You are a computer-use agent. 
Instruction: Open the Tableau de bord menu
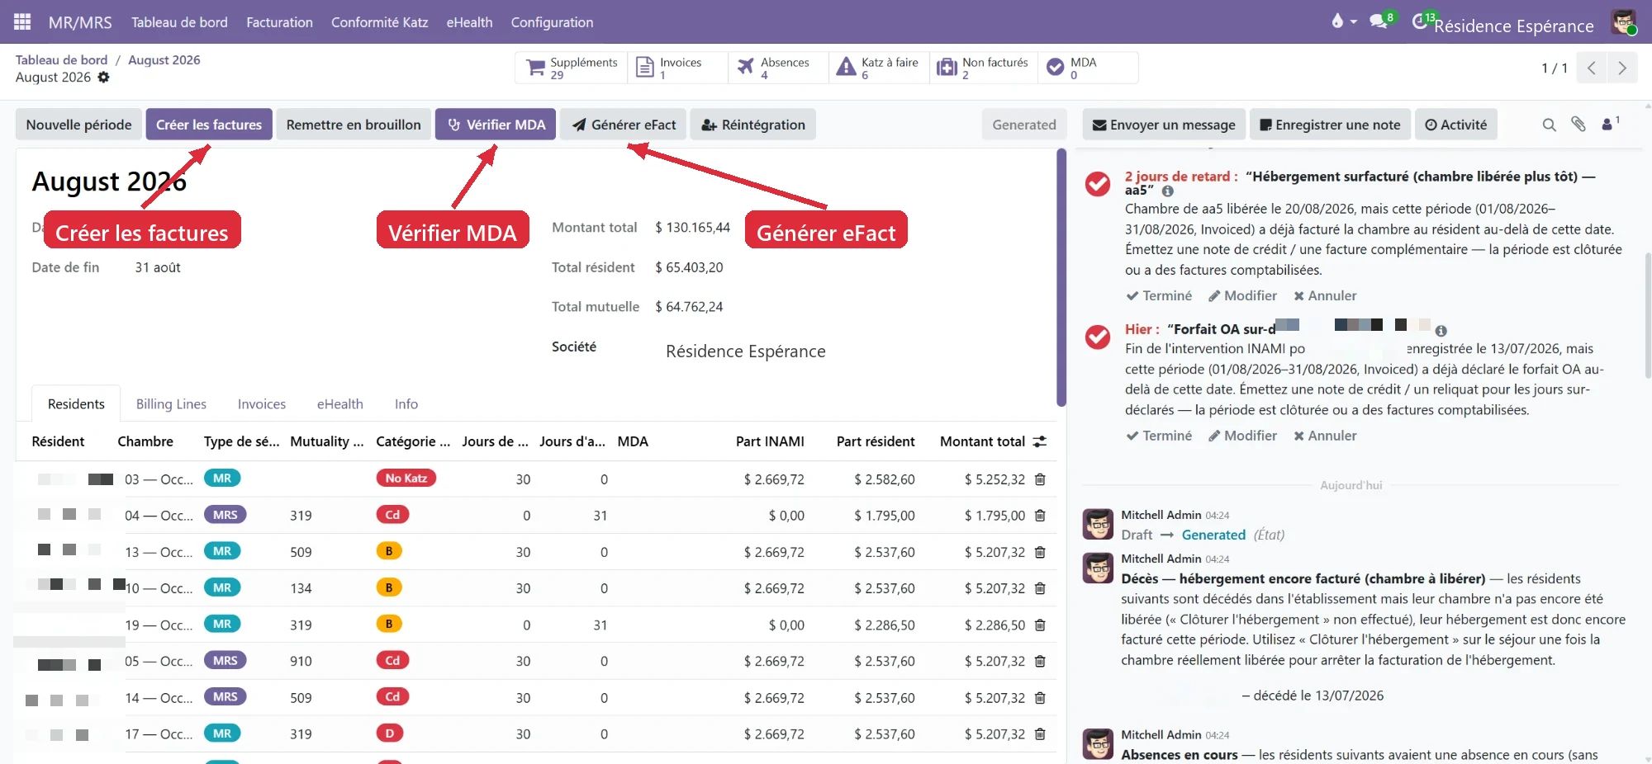[x=179, y=22]
